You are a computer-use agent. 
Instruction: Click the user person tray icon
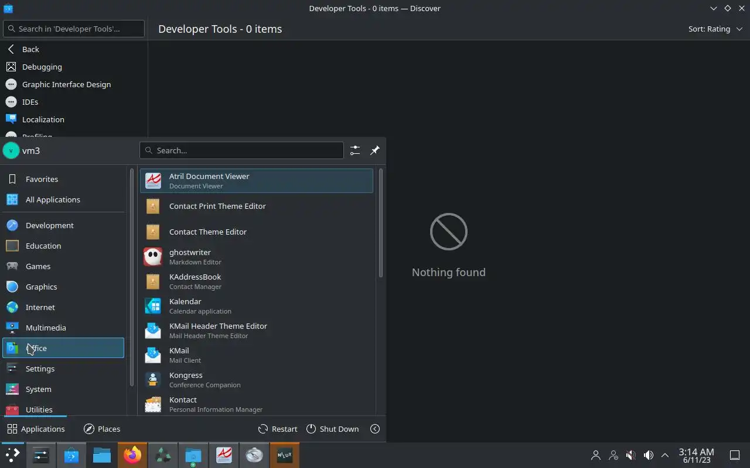pos(596,455)
